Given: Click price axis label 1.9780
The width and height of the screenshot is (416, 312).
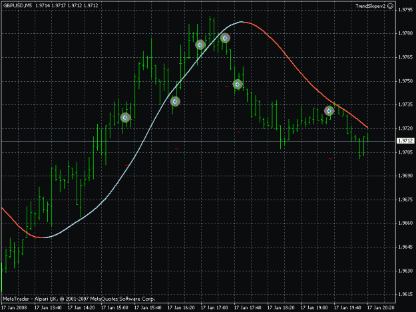Looking at the screenshot, I should [x=405, y=33].
